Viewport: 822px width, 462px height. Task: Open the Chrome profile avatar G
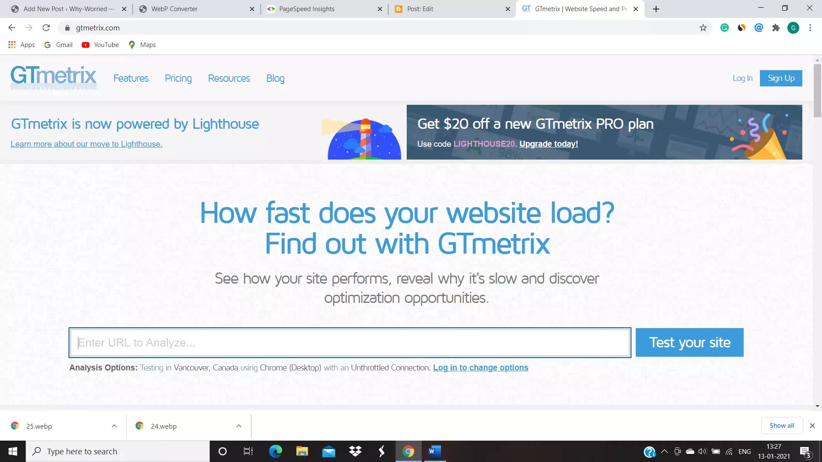pos(793,28)
